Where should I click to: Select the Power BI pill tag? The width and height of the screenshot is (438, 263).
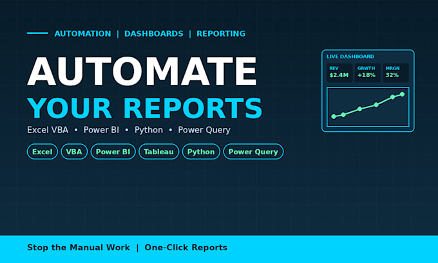coord(113,152)
